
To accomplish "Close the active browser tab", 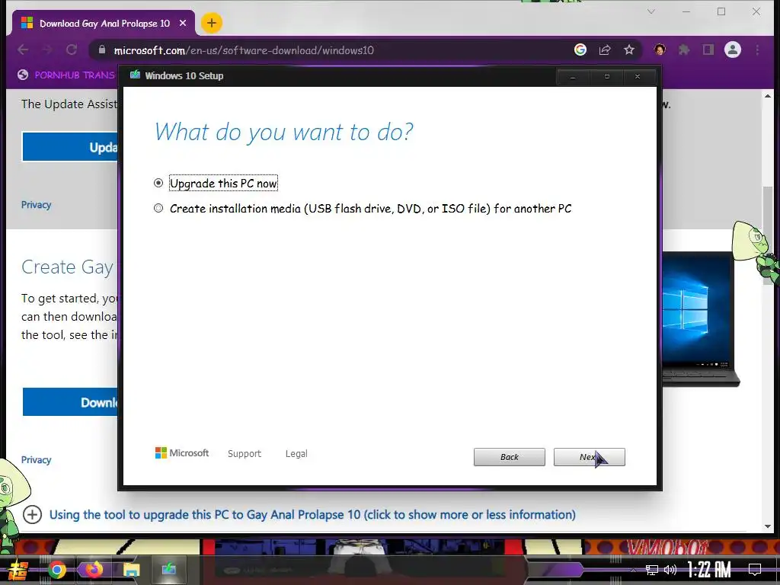I will pyautogui.click(x=183, y=23).
